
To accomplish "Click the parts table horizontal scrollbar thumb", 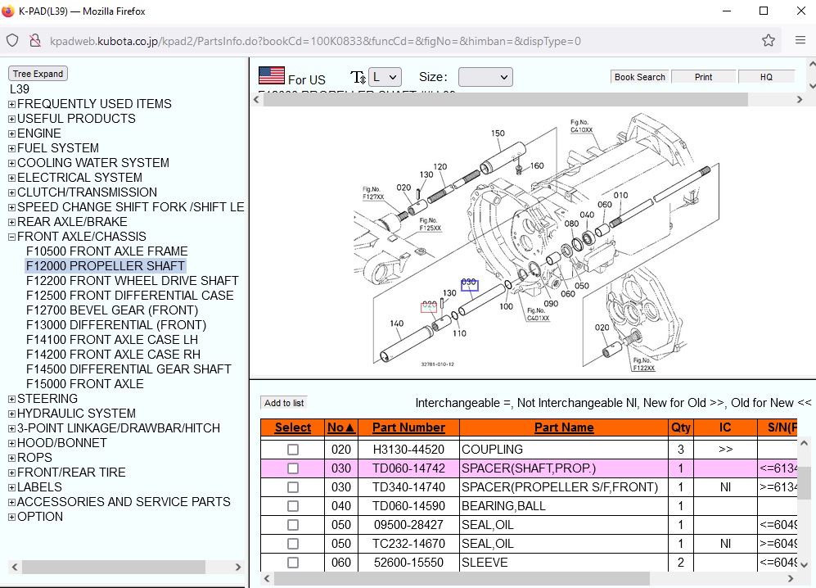I will click(462, 578).
